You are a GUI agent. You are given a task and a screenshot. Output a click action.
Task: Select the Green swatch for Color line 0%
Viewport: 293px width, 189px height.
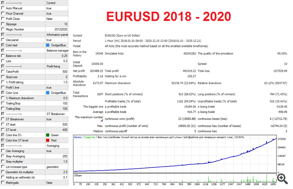point(48,135)
